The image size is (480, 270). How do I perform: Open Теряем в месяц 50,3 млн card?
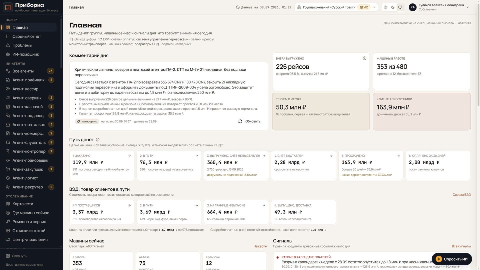coord(321,112)
